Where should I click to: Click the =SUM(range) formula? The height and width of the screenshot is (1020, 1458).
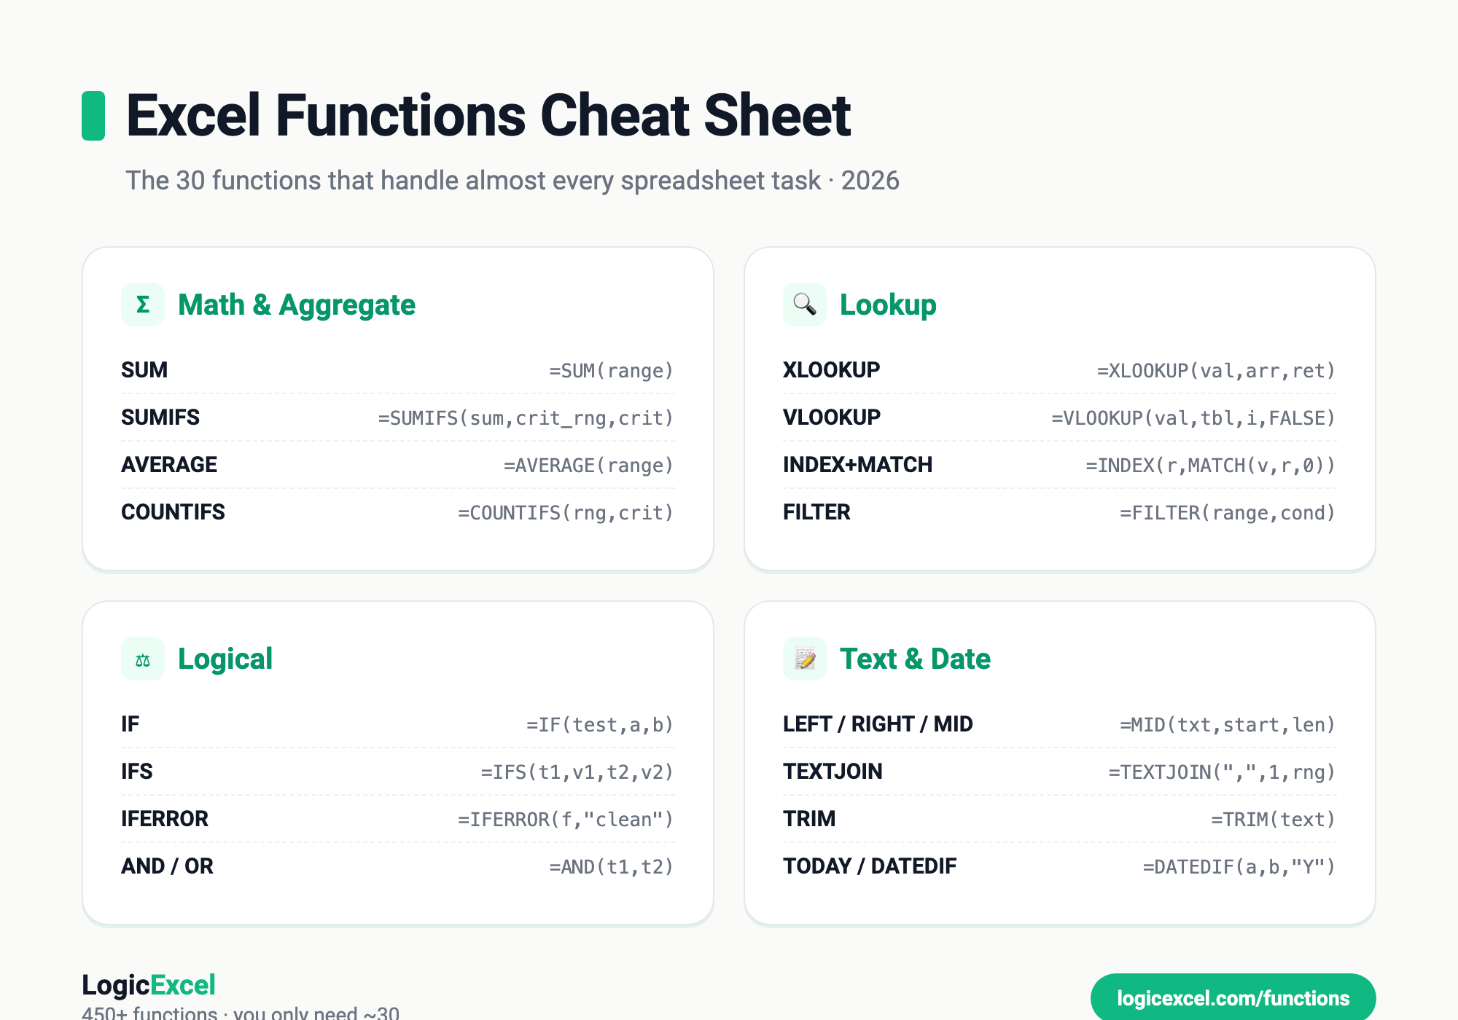(612, 371)
